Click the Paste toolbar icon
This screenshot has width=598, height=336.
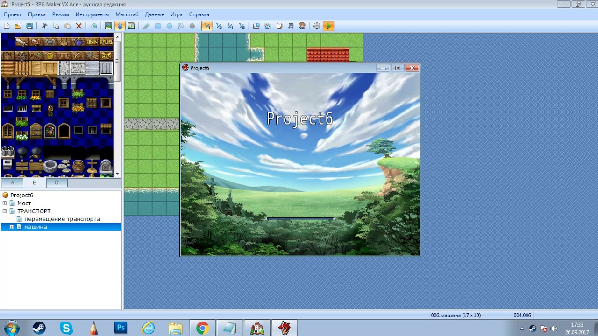click(x=68, y=26)
